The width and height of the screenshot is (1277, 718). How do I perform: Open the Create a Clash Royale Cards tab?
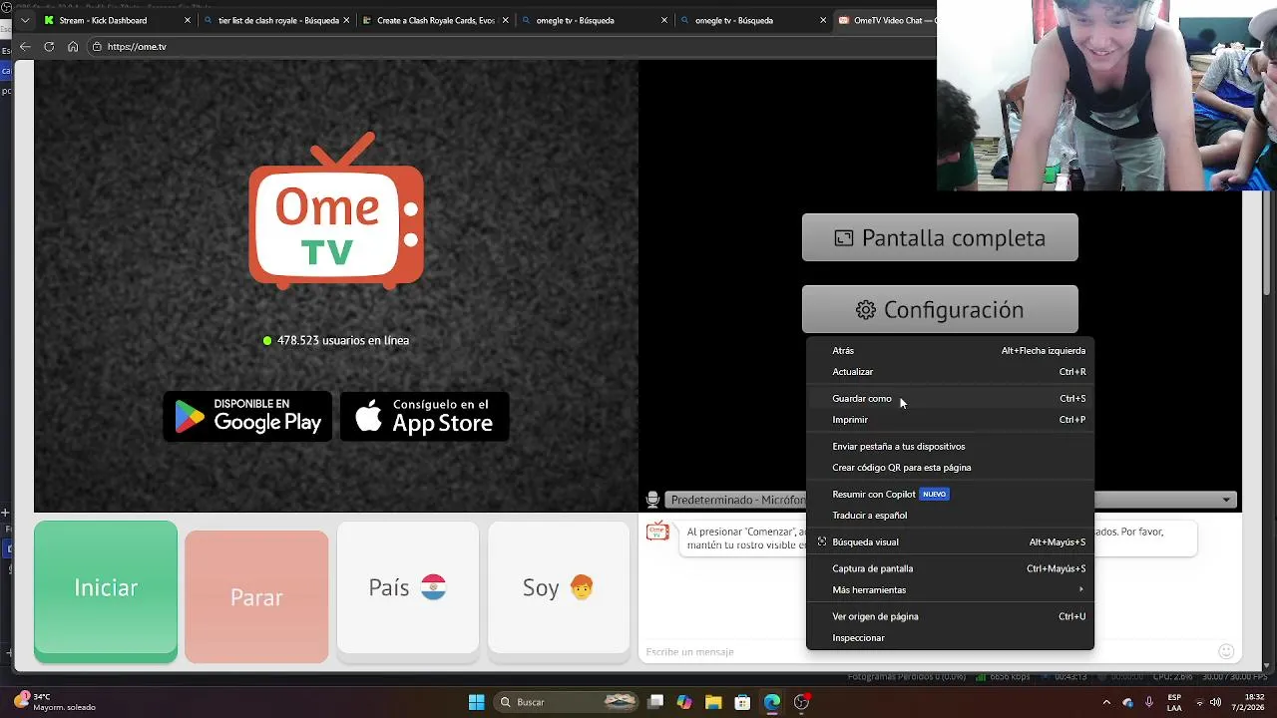click(x=435, y=20)
